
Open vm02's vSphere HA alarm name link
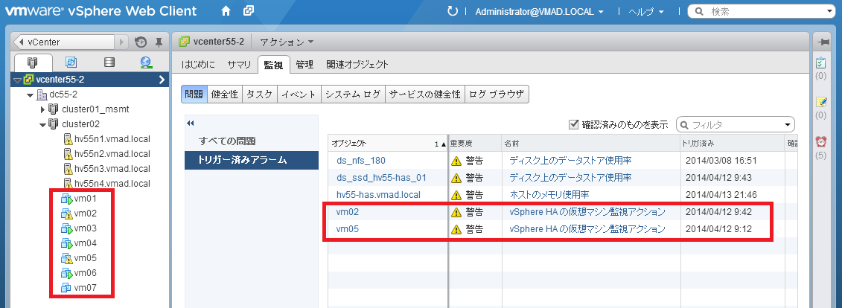[x=587, y=212]
